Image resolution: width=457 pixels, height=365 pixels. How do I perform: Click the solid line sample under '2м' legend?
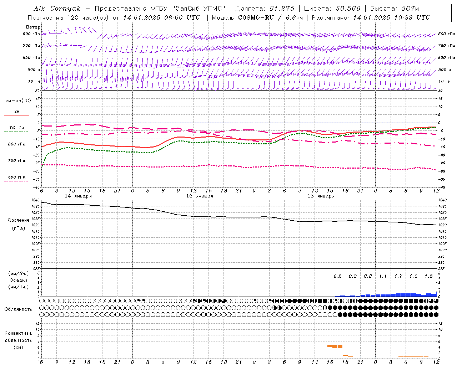tap(16, 115)
